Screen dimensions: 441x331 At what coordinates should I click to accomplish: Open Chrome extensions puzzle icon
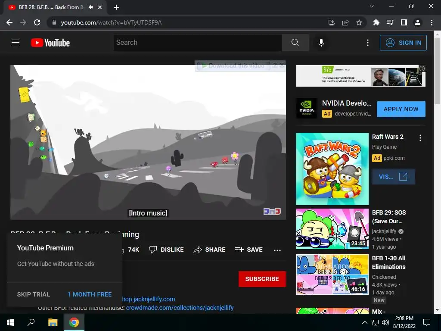[376, 22]
